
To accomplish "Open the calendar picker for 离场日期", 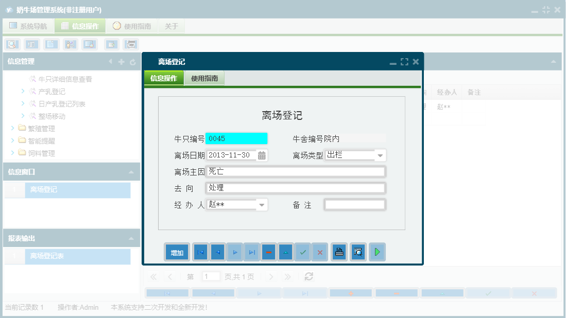I will pyautogui.click(x=262, y=155).
